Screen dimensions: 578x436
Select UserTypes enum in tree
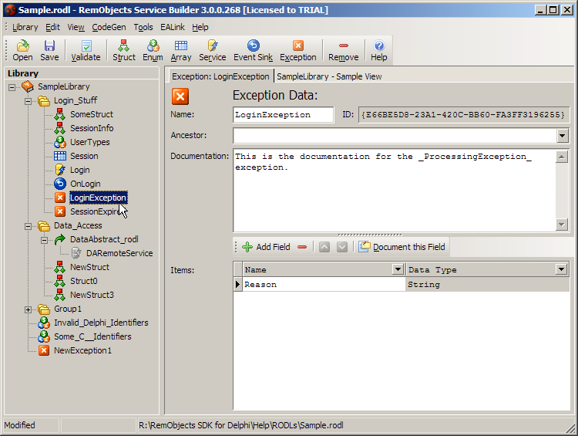pyautogui.click(x=90, y=142)
